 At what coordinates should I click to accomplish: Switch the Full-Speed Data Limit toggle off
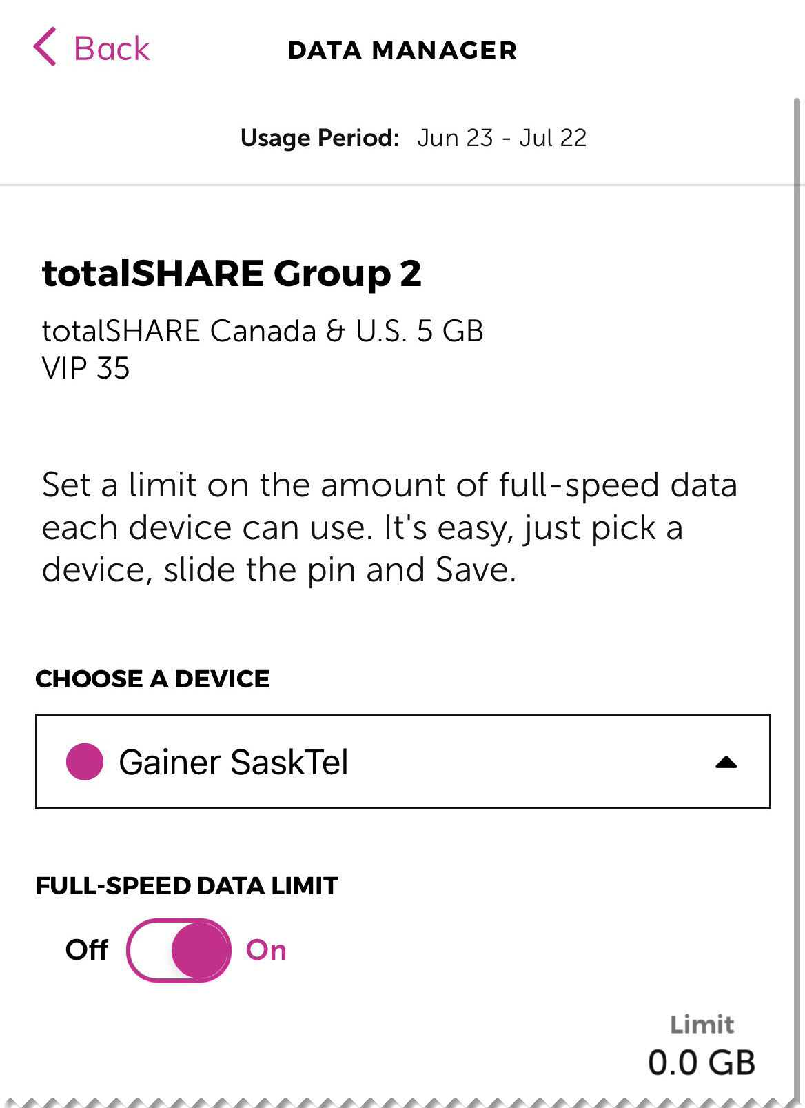(x=179, y=951)
